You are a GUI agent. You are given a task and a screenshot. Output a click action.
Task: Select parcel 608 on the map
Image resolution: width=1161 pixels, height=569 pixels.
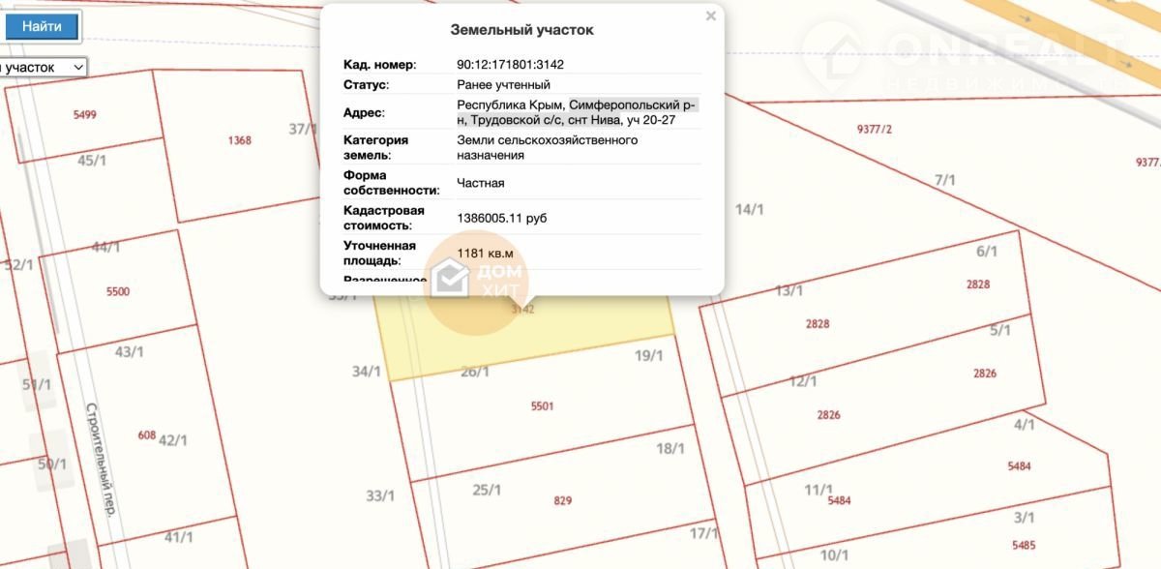(146, 435)
